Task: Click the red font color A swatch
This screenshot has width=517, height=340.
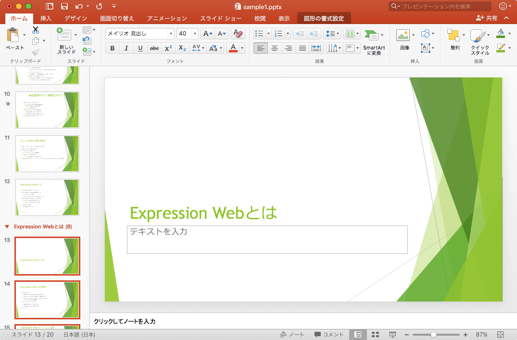Action: point(233,48)
